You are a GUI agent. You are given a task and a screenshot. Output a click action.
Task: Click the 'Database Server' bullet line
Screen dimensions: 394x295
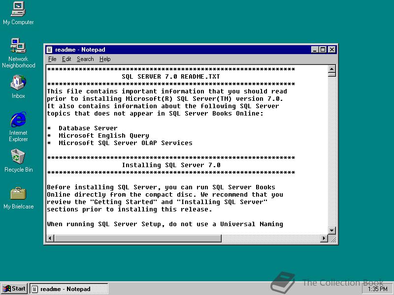tap(82, 128)
